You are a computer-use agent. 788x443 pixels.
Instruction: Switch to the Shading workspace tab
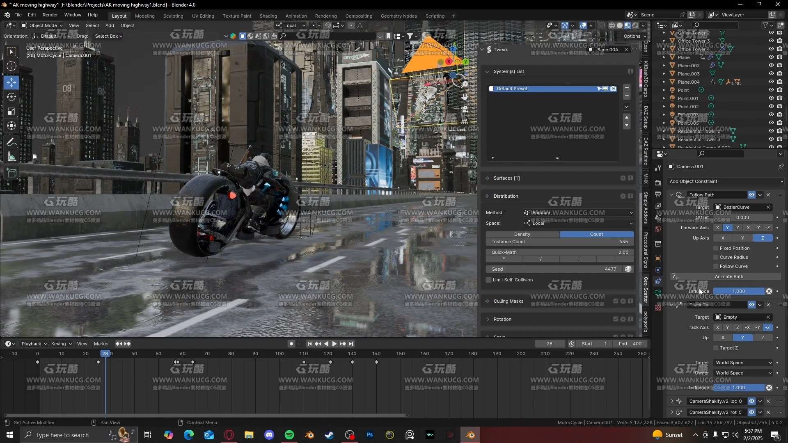(268, 16)
